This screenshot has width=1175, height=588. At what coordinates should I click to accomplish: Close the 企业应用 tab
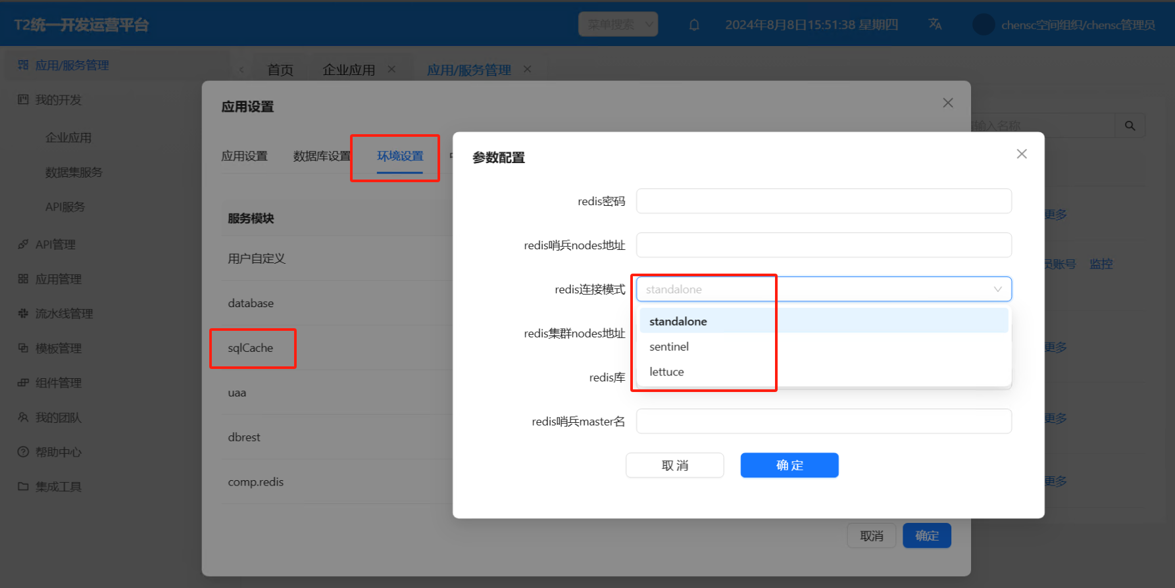(x=391, y=69)
